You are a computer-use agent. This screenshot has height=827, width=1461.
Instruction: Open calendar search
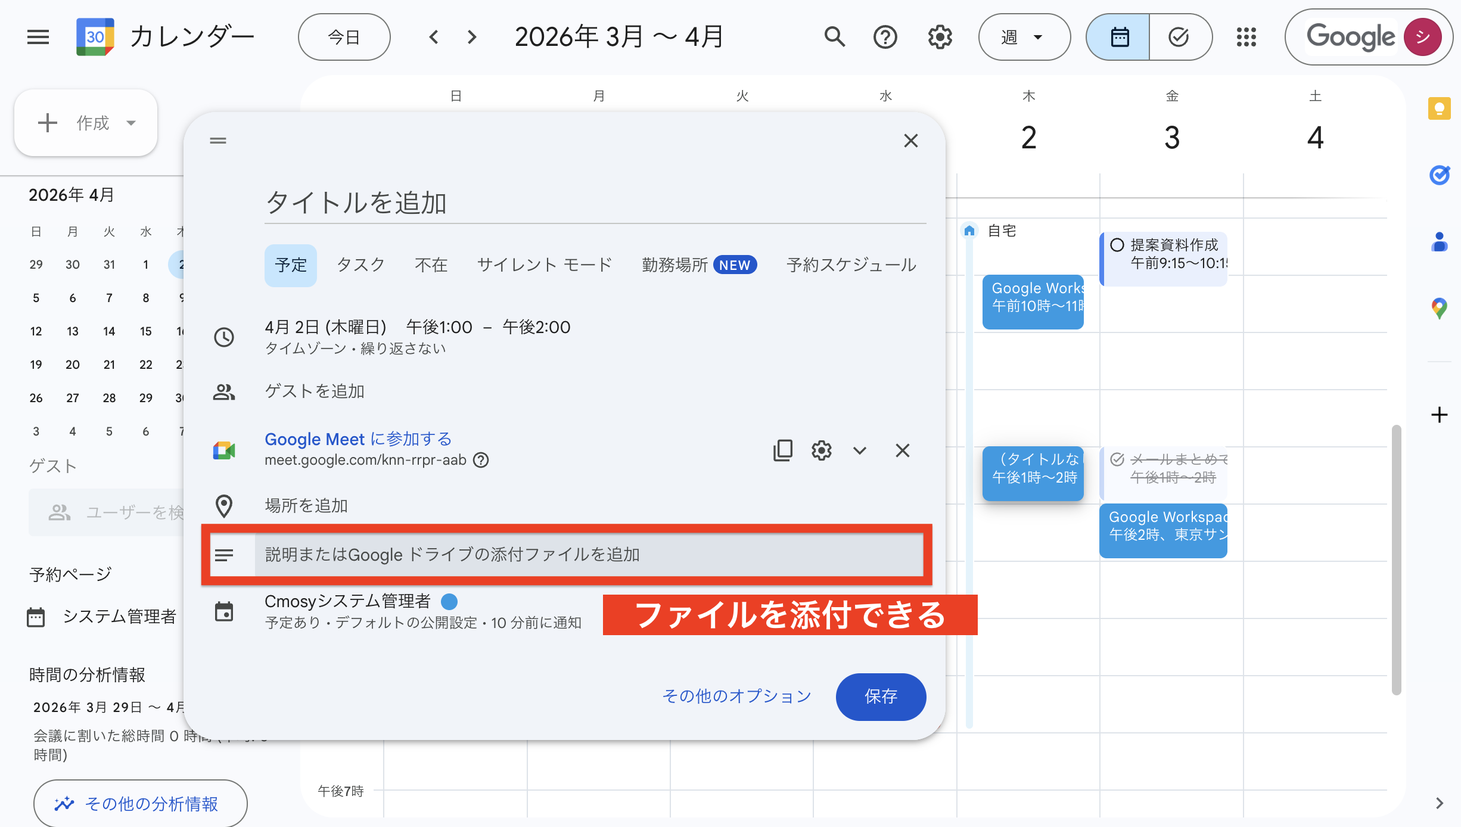point(834,37)
